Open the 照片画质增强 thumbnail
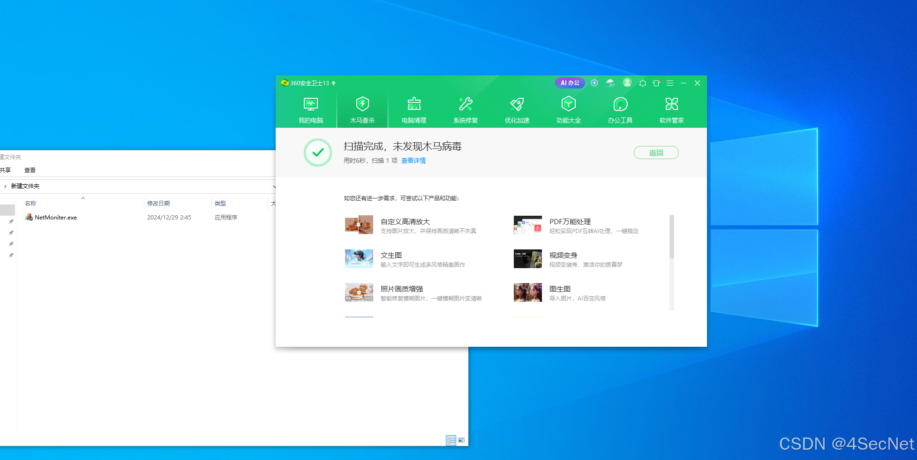The width and height of the screenshot is (917, 460). point(359,292)
